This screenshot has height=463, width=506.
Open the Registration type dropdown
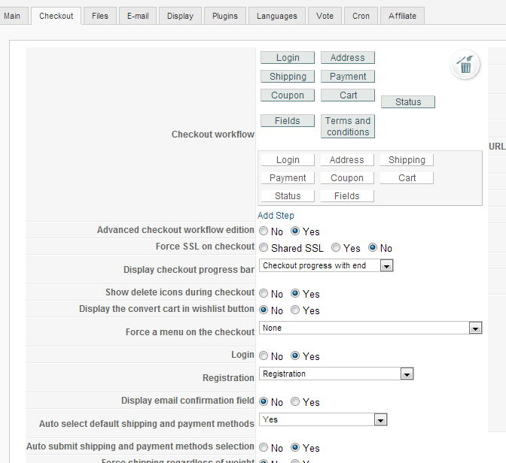tap(407, 374)
